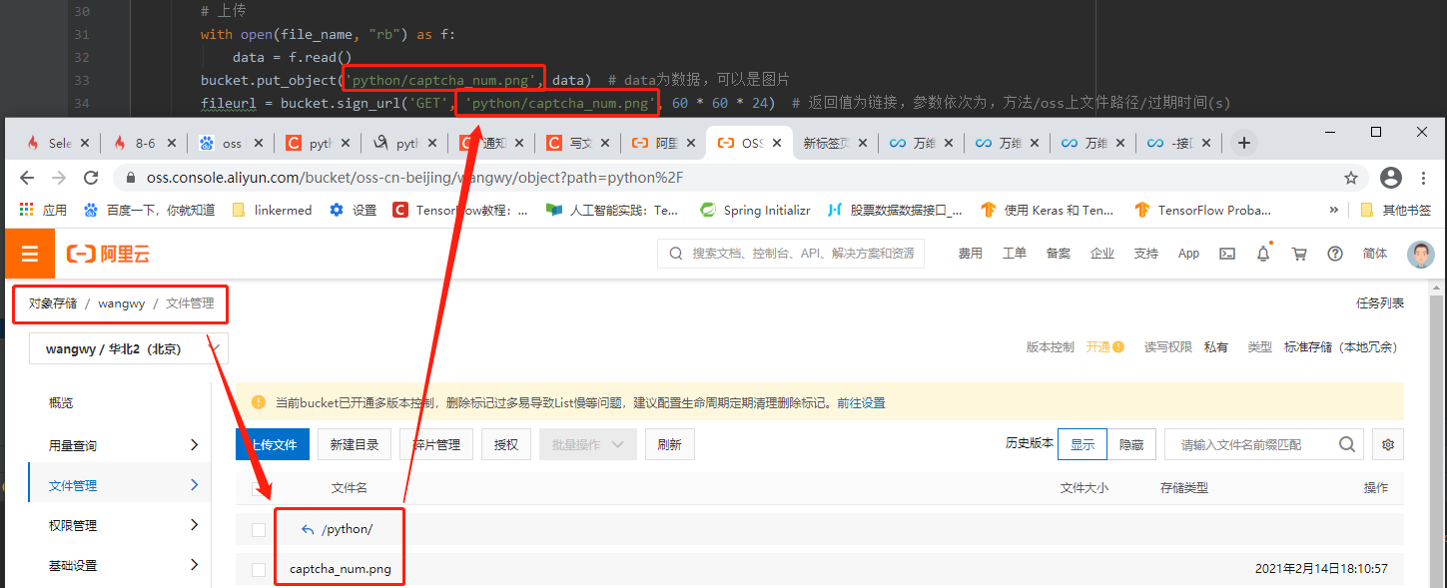The height and width of the screenshot is (588, 1447).
Task: Click the browser back arrow
Action: click(27, 178)
